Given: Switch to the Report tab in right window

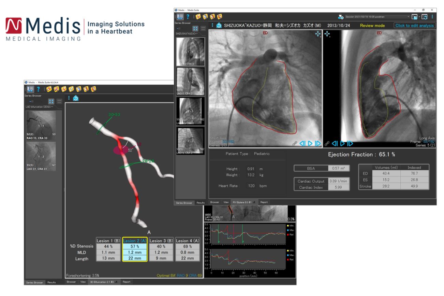Looking at the screenshot, I should click(x=264, y=202).
